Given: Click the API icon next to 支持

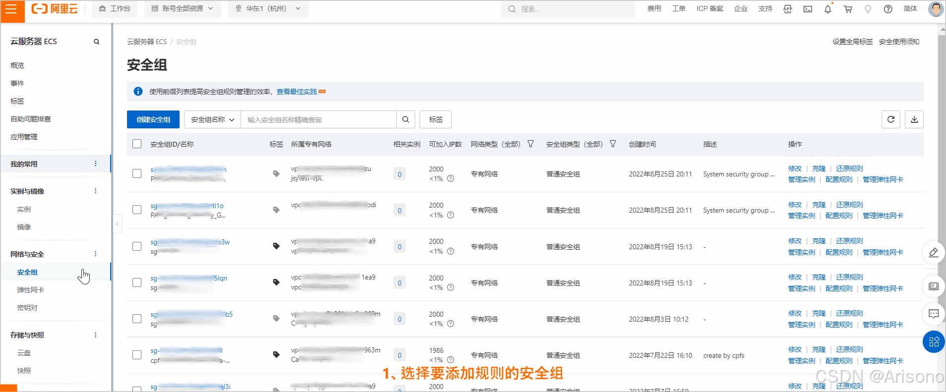Looking at the screenshot, I should click(788, 9).
